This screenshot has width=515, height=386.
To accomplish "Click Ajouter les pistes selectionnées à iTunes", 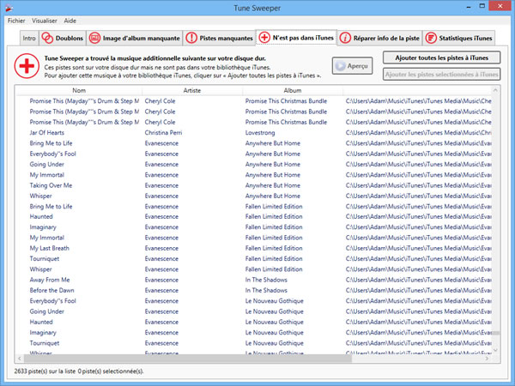I will (x=441, y=75).
